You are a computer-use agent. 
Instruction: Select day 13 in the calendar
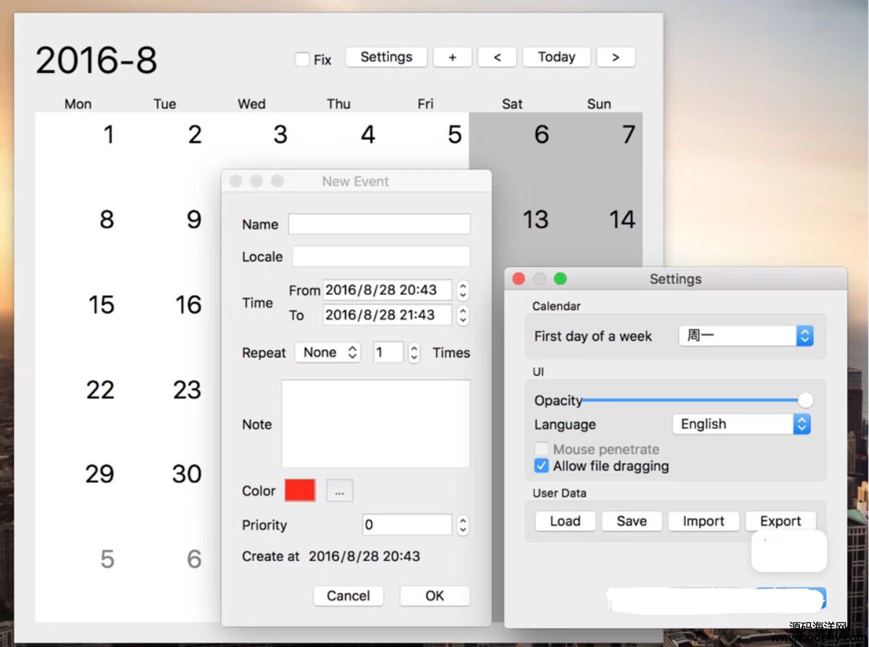[536, 220]
